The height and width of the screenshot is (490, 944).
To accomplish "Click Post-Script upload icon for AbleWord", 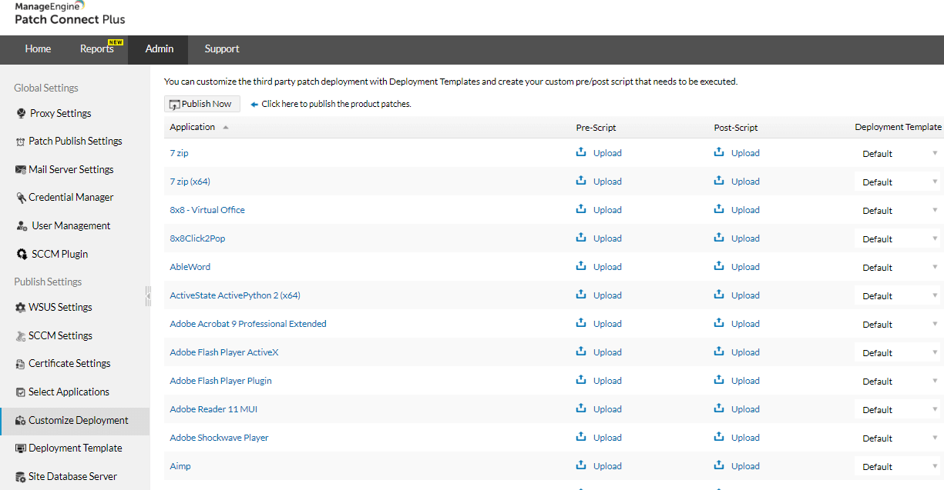I will coord(719,266).
